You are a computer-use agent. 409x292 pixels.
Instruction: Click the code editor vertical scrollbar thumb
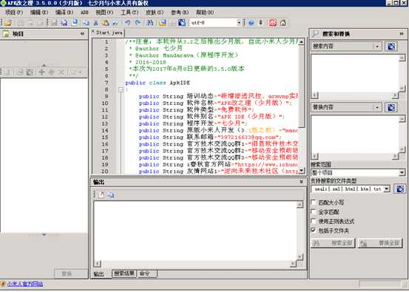301,86
